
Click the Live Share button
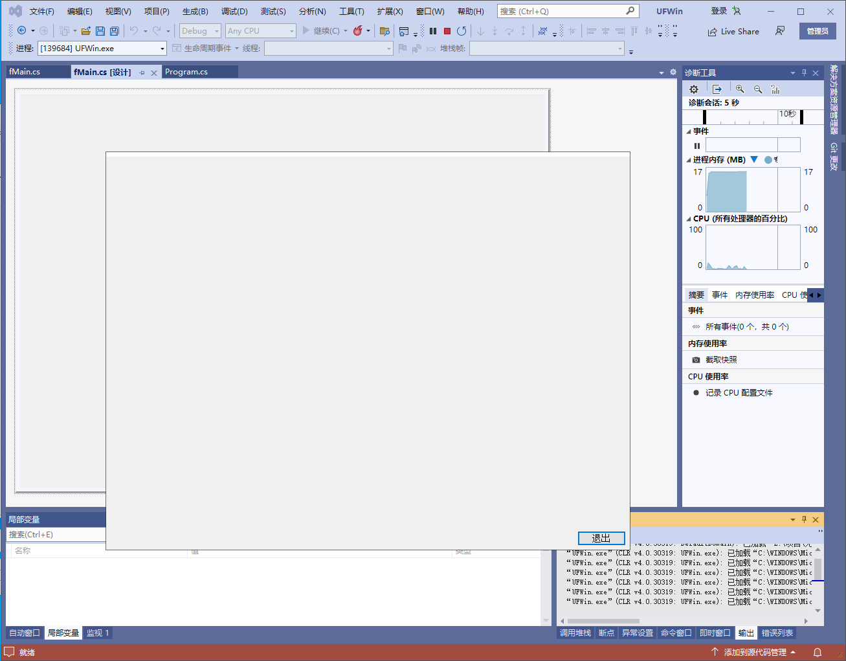point(733,31)
